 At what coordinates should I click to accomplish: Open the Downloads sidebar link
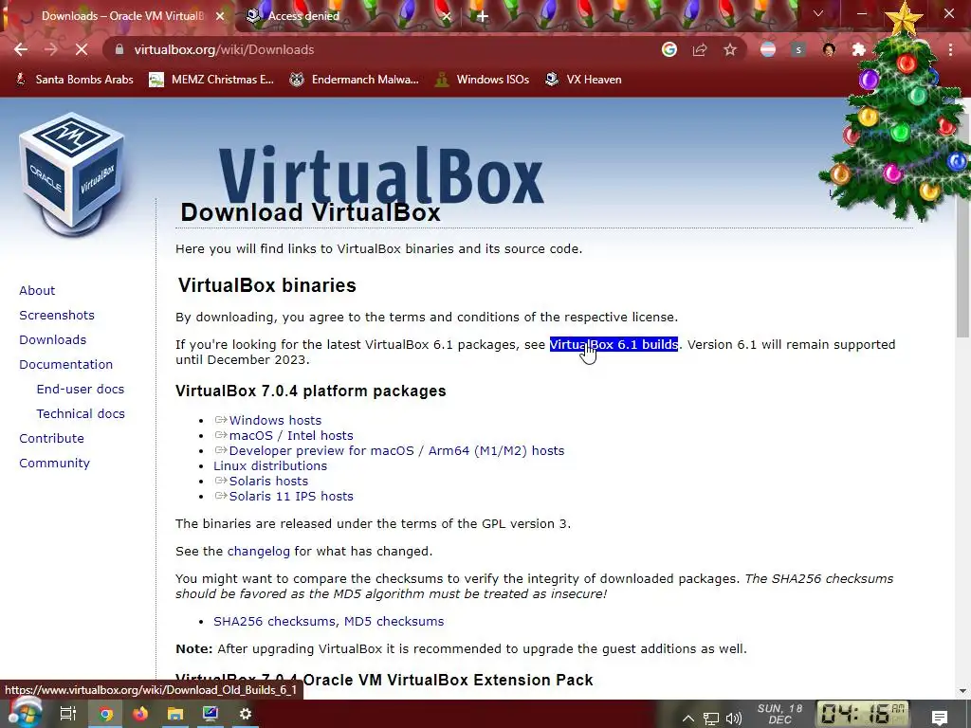pos(53,340)
